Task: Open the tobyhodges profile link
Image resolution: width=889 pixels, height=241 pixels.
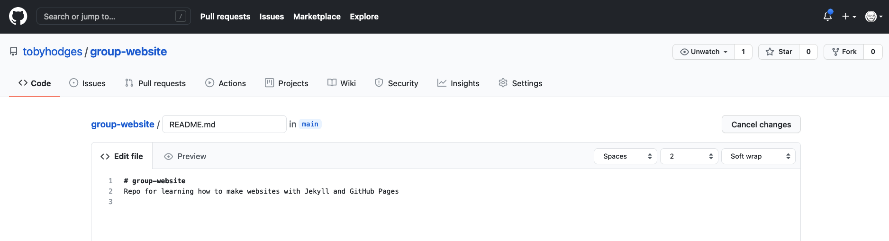Action: 53,52
